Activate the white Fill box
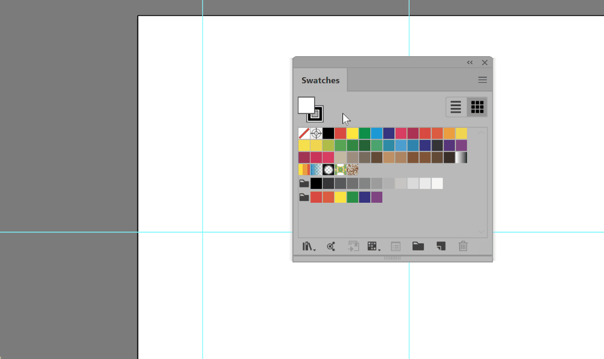 coord(306,105)
